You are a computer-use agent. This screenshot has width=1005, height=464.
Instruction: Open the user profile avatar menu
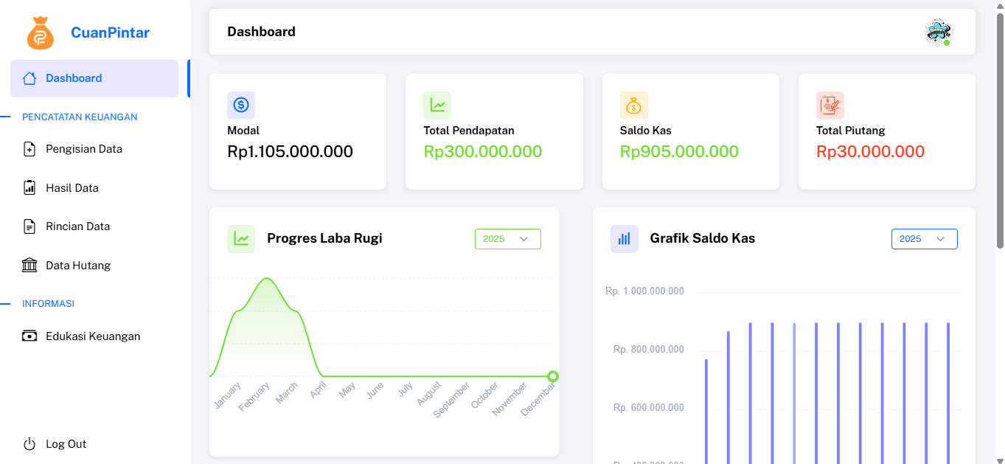[938, 32]
